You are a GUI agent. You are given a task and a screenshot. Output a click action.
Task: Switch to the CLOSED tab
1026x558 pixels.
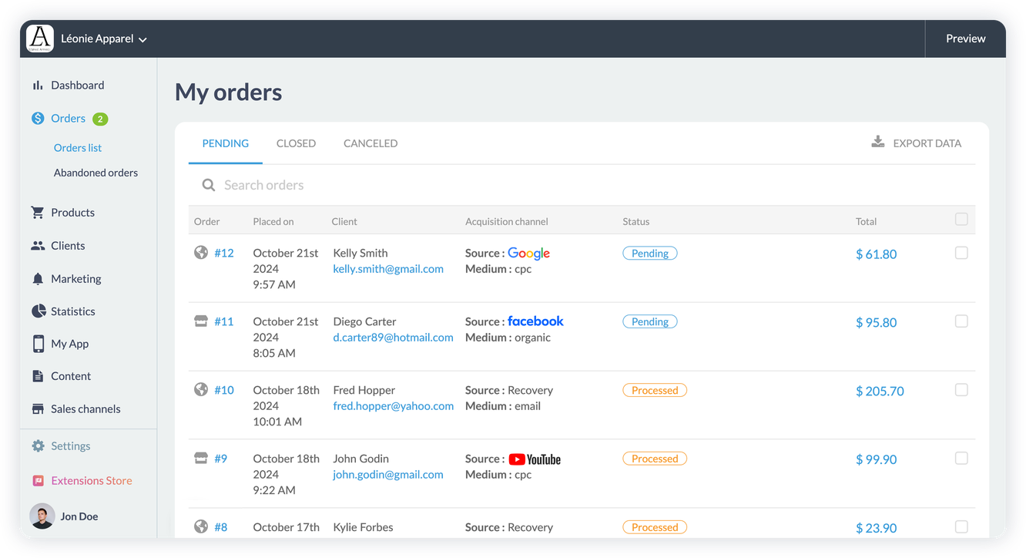point(296,143)
